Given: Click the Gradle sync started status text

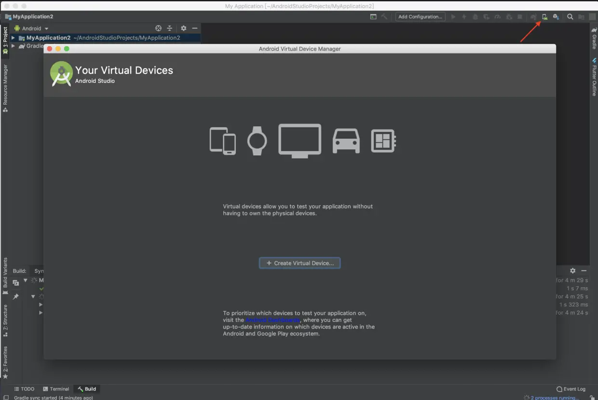Looking at the screenshot, I should 54,398.
